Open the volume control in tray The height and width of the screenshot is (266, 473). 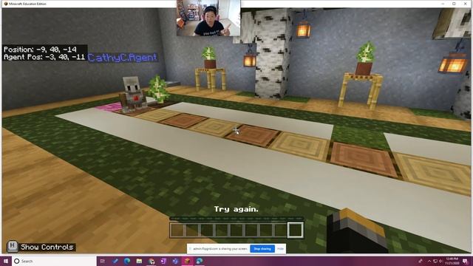[x=440, y=261]
